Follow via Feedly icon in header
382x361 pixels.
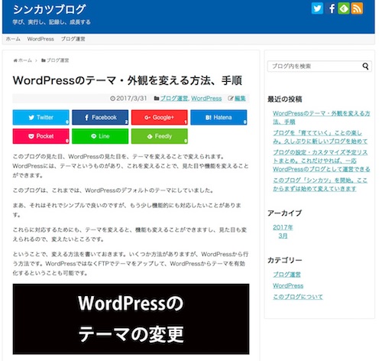(x=344, y=8)
